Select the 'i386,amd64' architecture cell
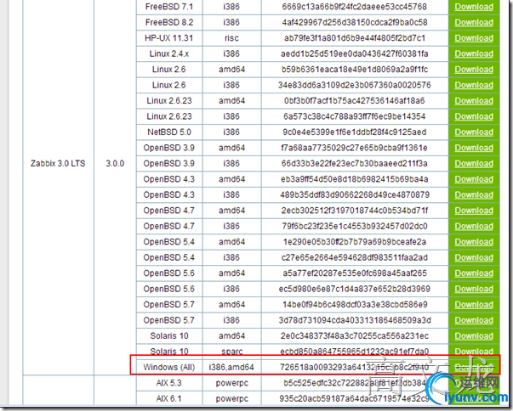The image size is (513, 411). (x=231, y=367)
